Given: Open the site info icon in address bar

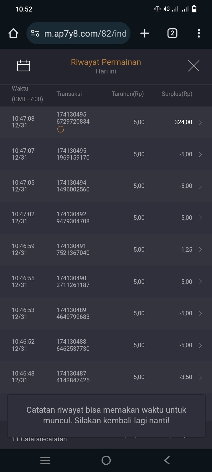Looking at the screenshot, I should click(35, 33).
